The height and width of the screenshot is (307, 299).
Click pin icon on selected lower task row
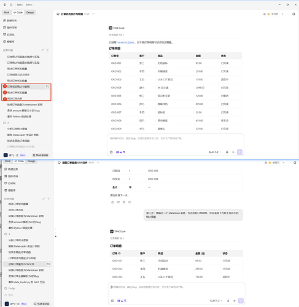(49, 264)
